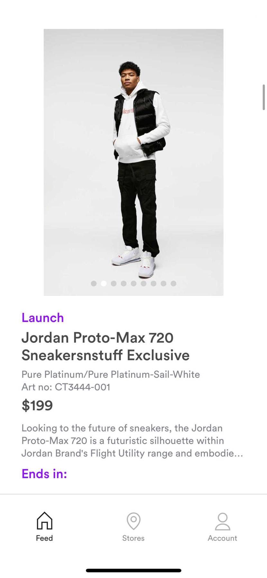Tap the model product photo
267x578 pixels.
133,162
